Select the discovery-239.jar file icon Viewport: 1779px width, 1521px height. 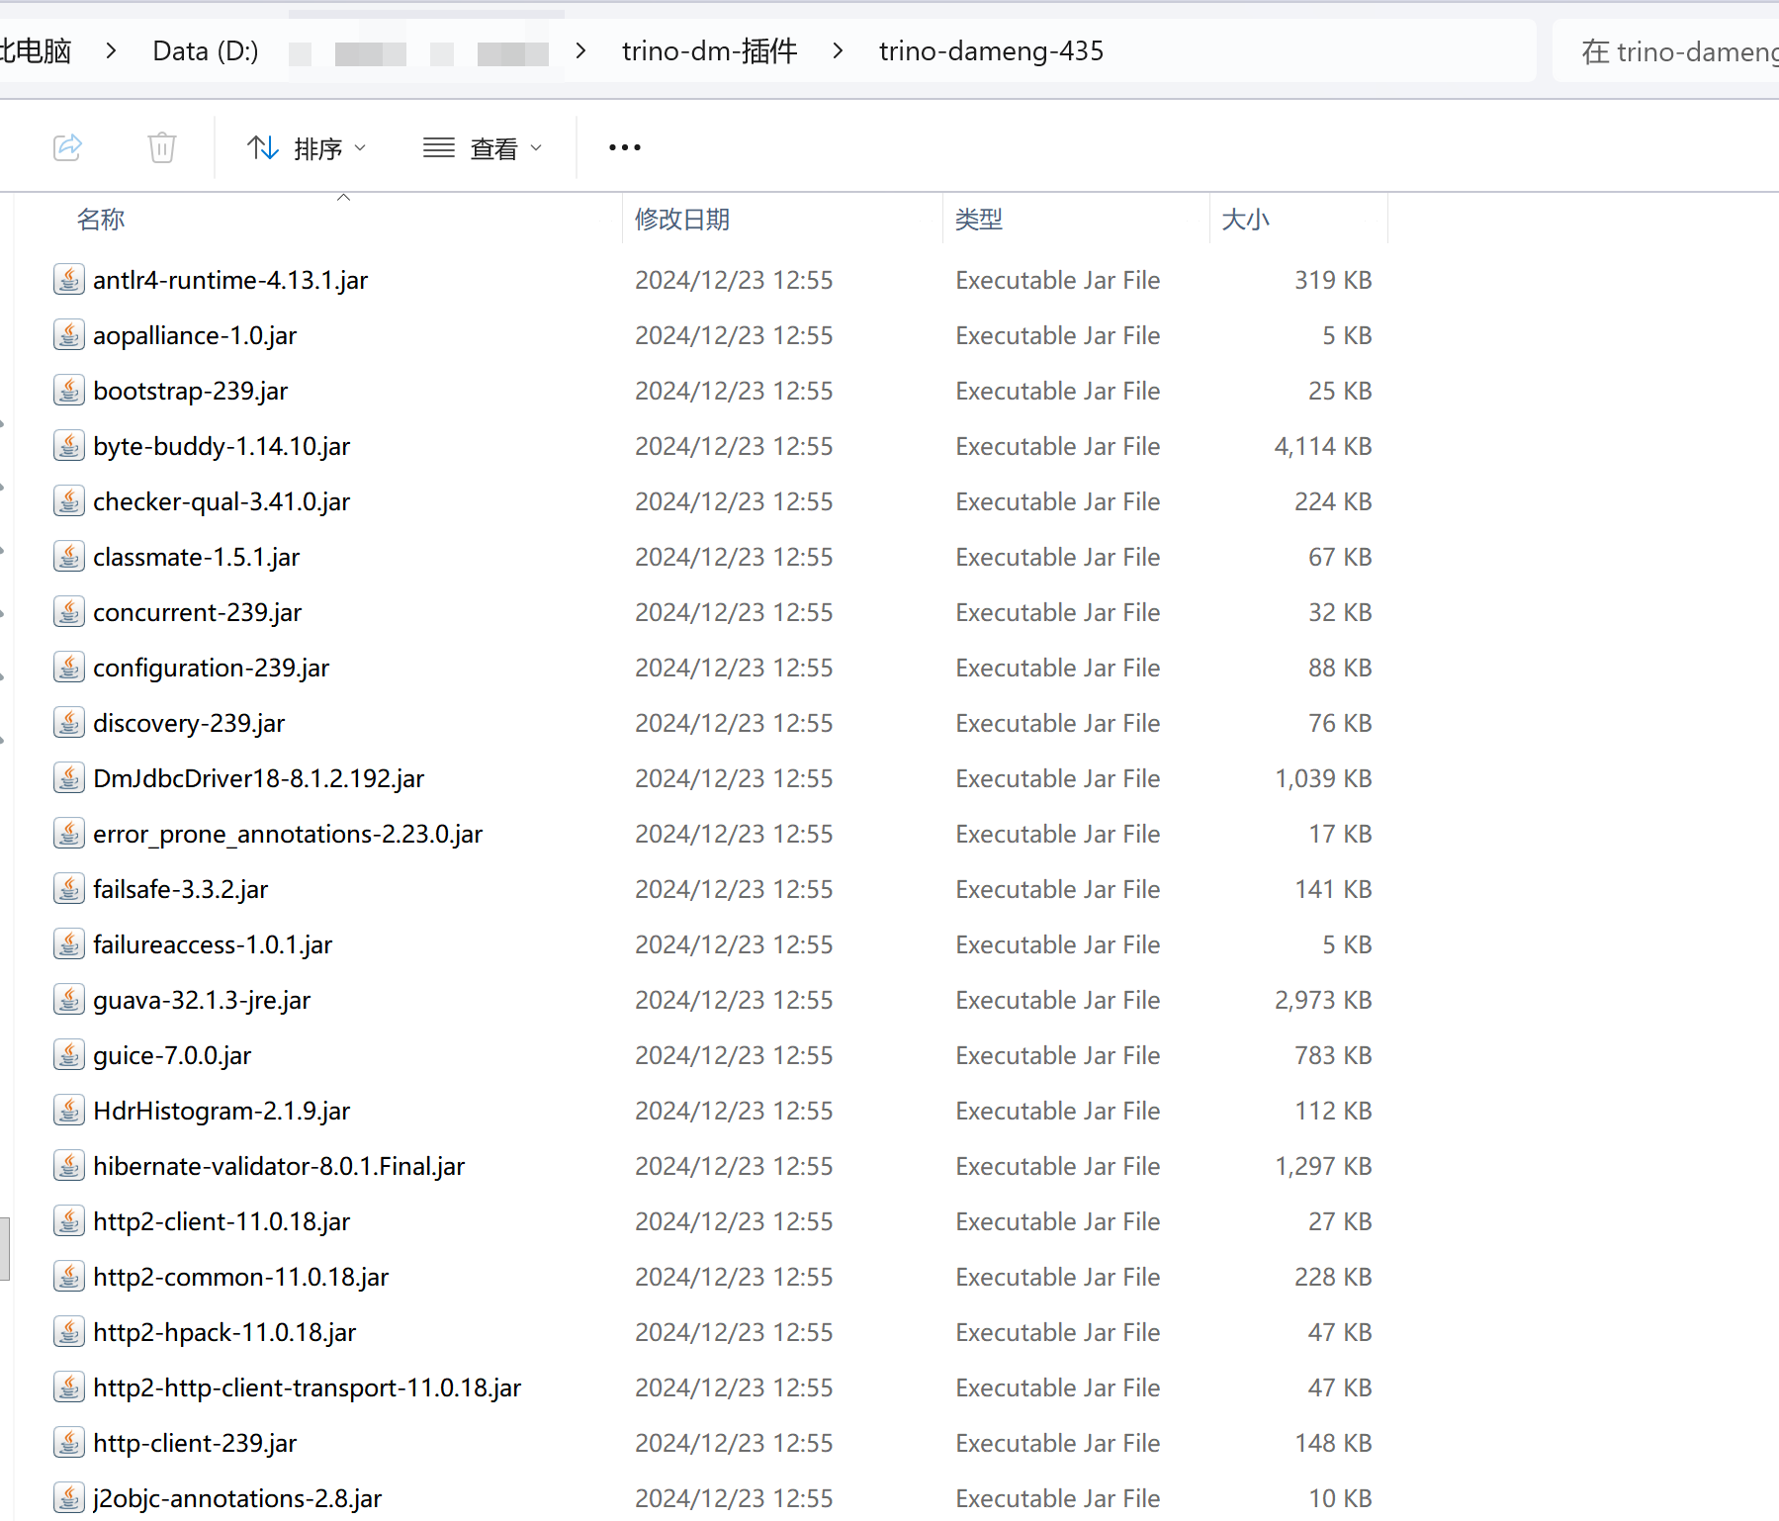pos(68,723)
